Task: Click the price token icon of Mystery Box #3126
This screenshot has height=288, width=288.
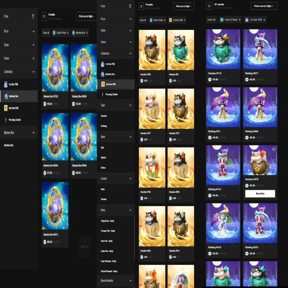Action: click(x=45, y=104)
